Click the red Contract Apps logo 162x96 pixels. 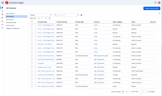tap(7, 3)
